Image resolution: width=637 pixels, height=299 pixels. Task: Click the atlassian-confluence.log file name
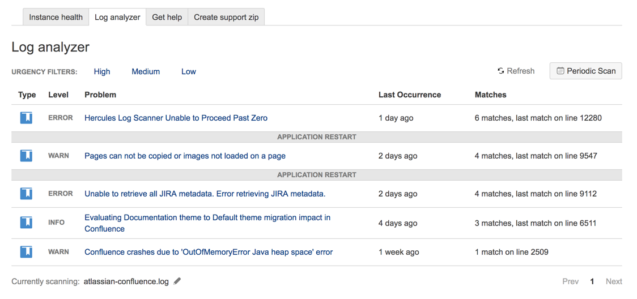tap(126, 281)
